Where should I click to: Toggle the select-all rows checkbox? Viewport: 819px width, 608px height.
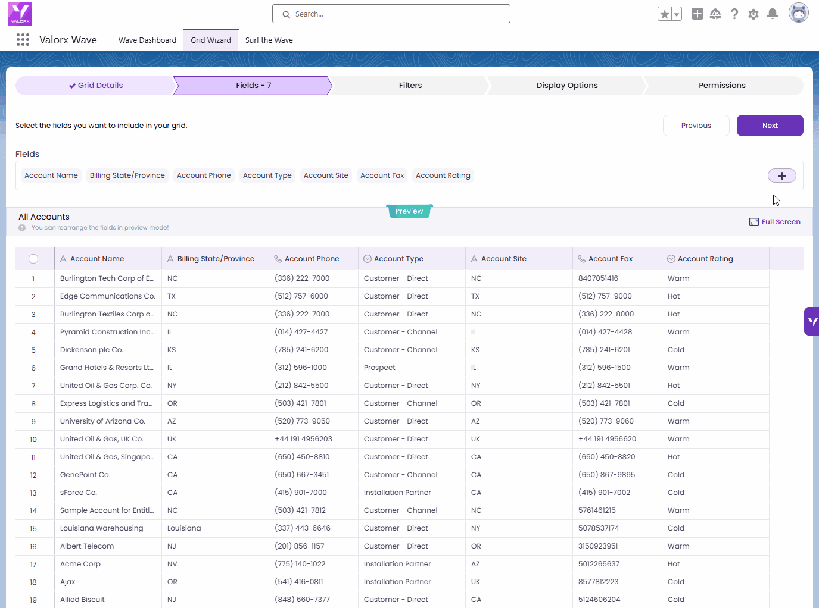coord(33,259)
